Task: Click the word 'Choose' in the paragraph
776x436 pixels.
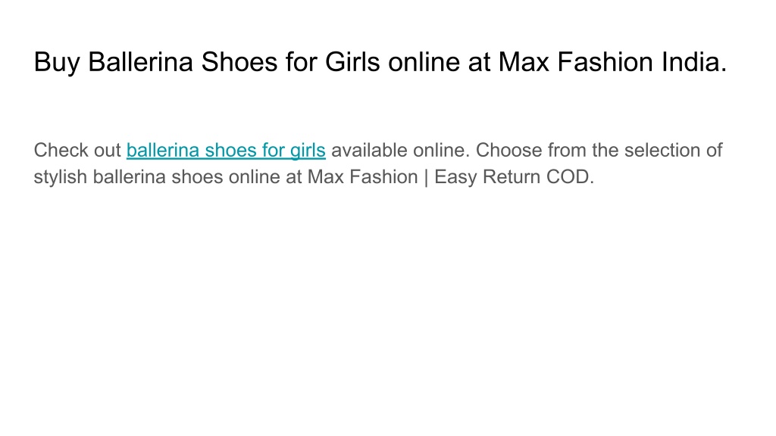Action: point(508,151)
